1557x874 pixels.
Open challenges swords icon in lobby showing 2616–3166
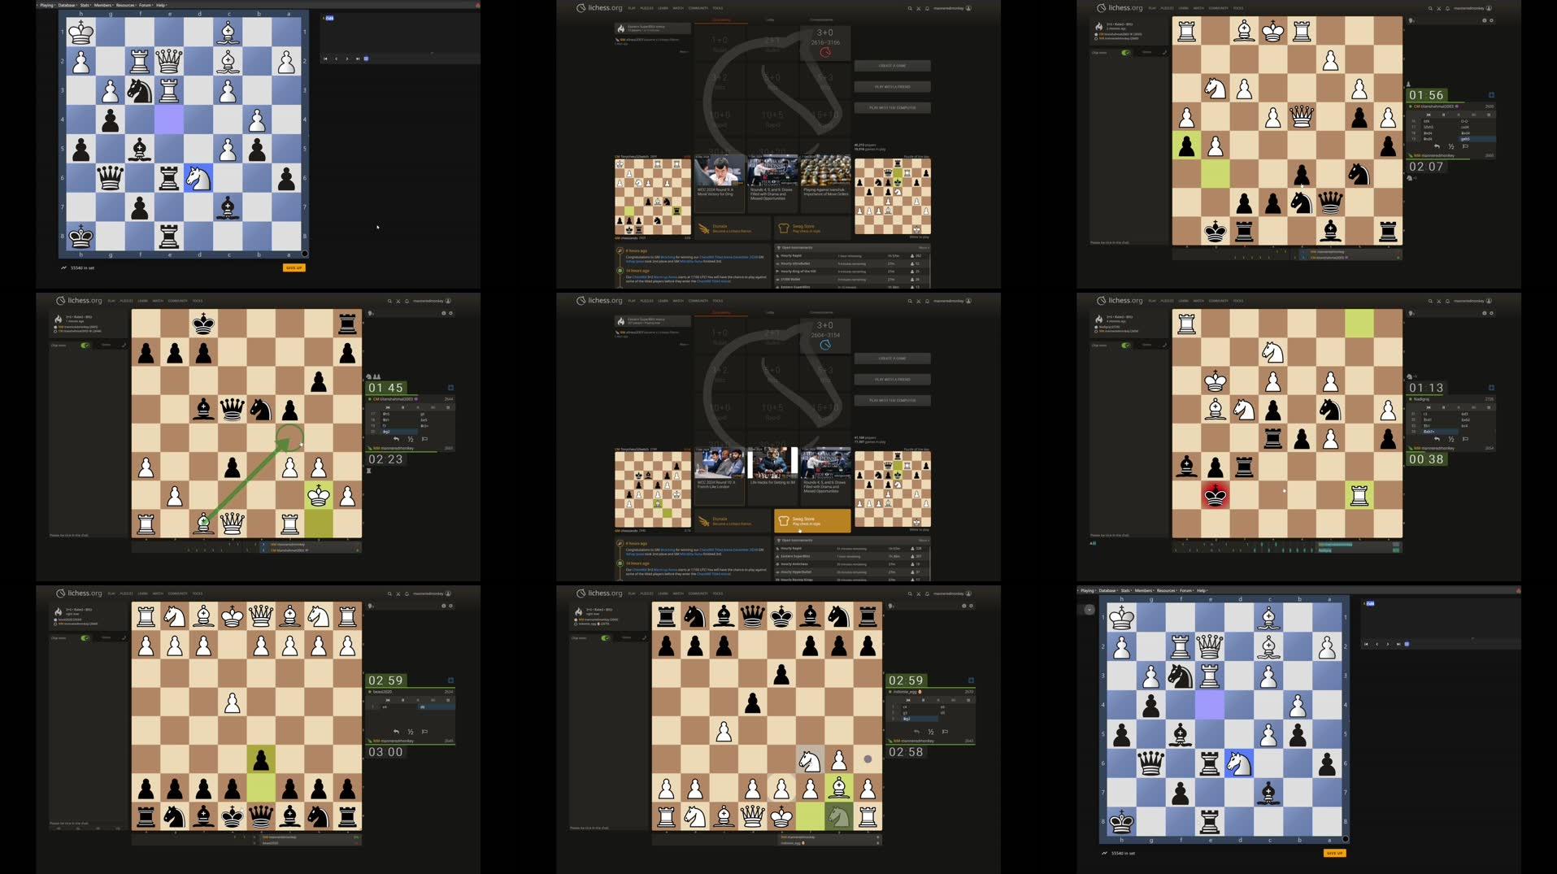click(x=919, y=8)
